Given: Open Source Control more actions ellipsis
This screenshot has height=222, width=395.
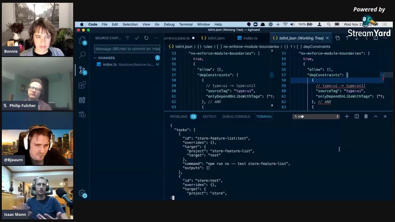Looking at the screenshot, I should [x=156, y=38].
